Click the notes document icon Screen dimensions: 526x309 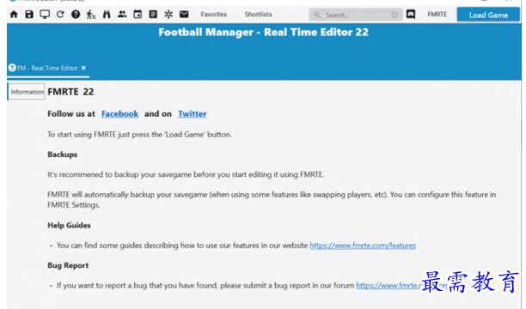(153, 15)
